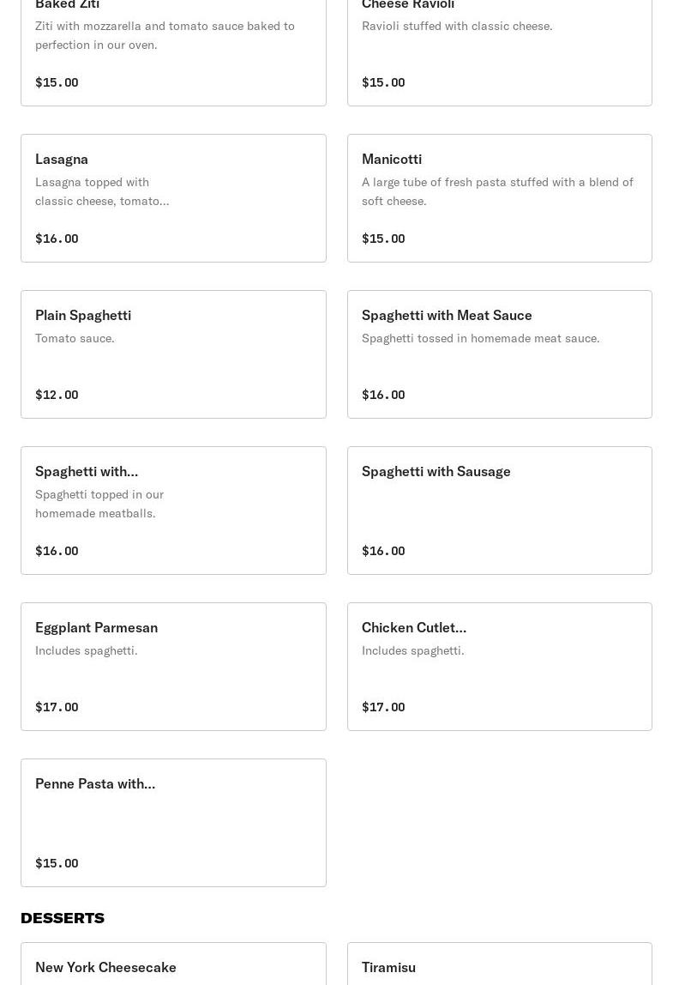The image size is (673, 985).
Task: Select Plain Spaghetti dish
Action: (173, 354)
